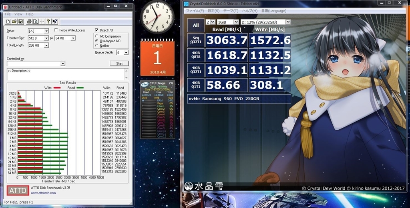Open View menu in ATTO
This screenshot has height=208, width=410.
coord(18,14)
